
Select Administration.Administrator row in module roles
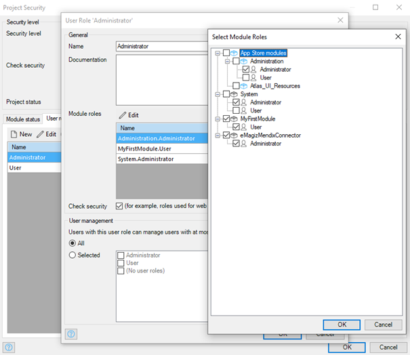162,139
